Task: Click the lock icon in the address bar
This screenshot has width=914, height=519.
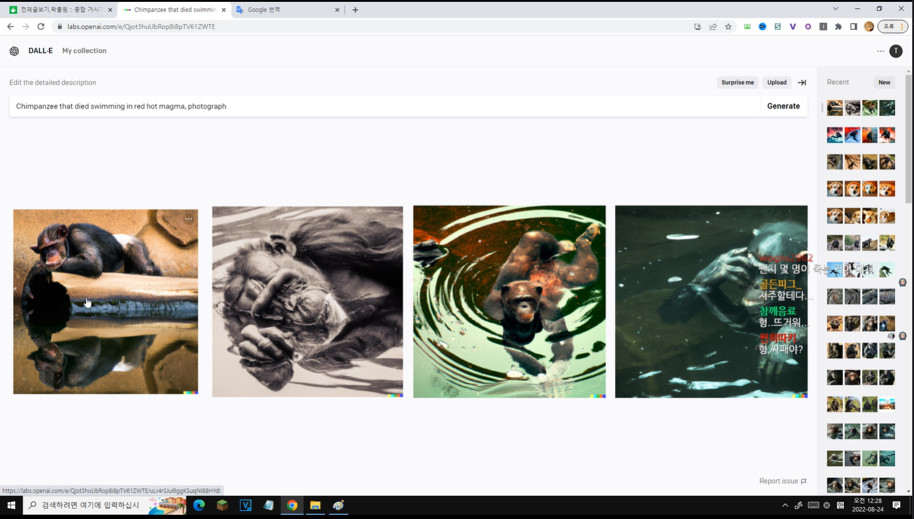Action: click(x=60, y=27)
